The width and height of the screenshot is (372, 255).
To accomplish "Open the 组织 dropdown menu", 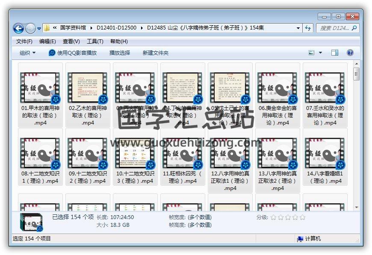I will [x=28, y=53].
